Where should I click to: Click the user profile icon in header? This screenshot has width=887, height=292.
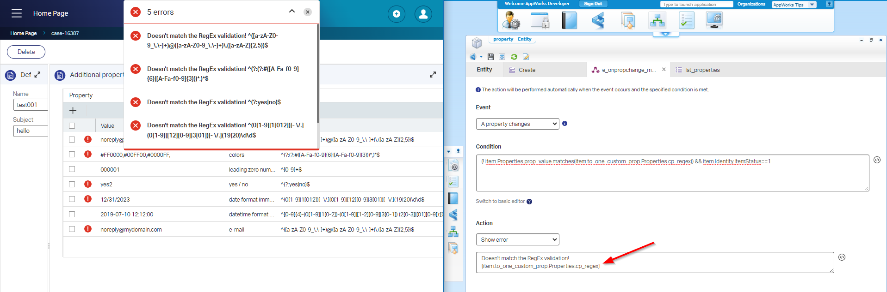coord(423,14)
